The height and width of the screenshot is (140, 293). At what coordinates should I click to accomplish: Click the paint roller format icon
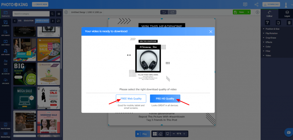pyautogui.click(x=268, y=23)
